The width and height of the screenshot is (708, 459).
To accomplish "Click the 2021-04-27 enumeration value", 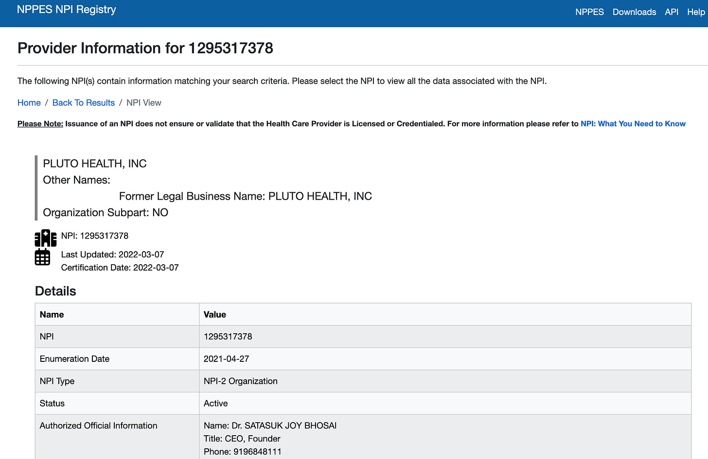I will tap(227, 359).
